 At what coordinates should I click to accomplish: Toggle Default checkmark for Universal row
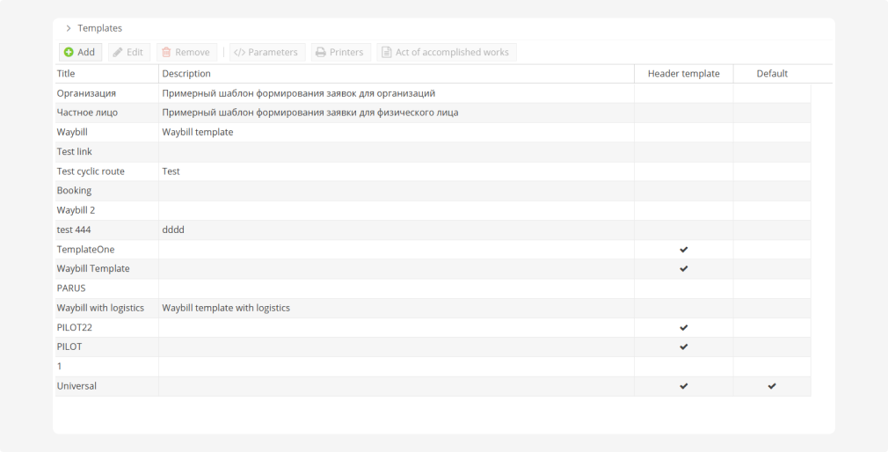point(772,386)
